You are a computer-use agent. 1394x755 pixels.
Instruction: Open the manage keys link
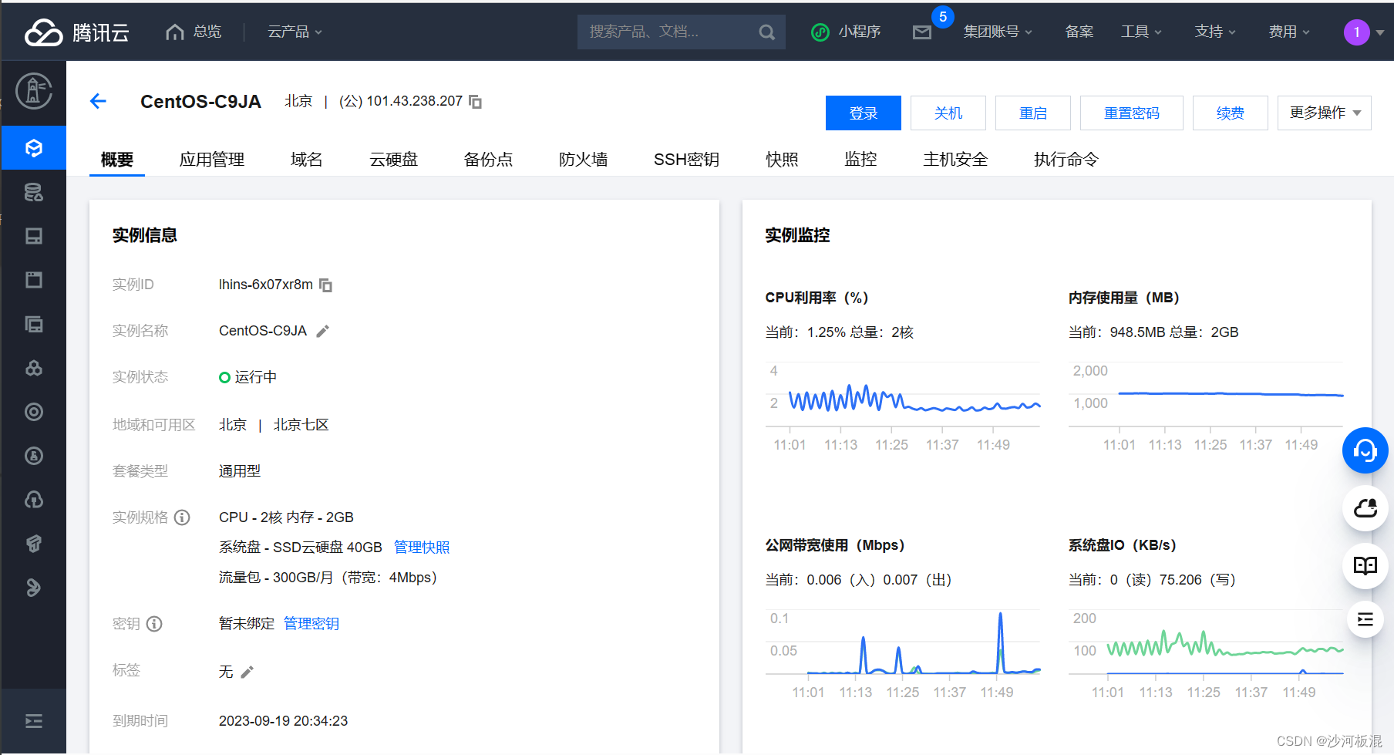[x=311, y=624]
